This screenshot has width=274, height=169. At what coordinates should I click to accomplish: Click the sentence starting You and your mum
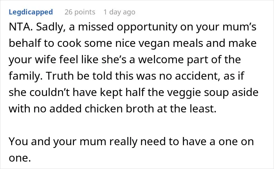click(131, 149)
